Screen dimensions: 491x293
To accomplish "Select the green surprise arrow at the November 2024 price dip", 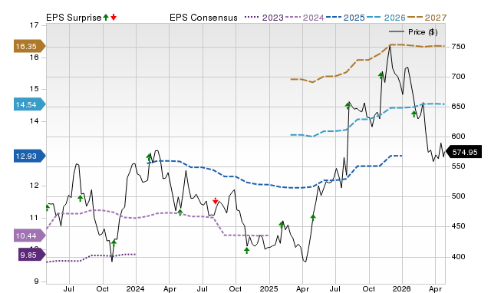I will pyautogui.click(x=247, y=250).
